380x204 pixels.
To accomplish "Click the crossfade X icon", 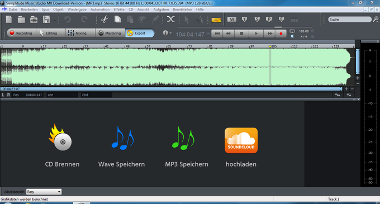I will 170,20.
